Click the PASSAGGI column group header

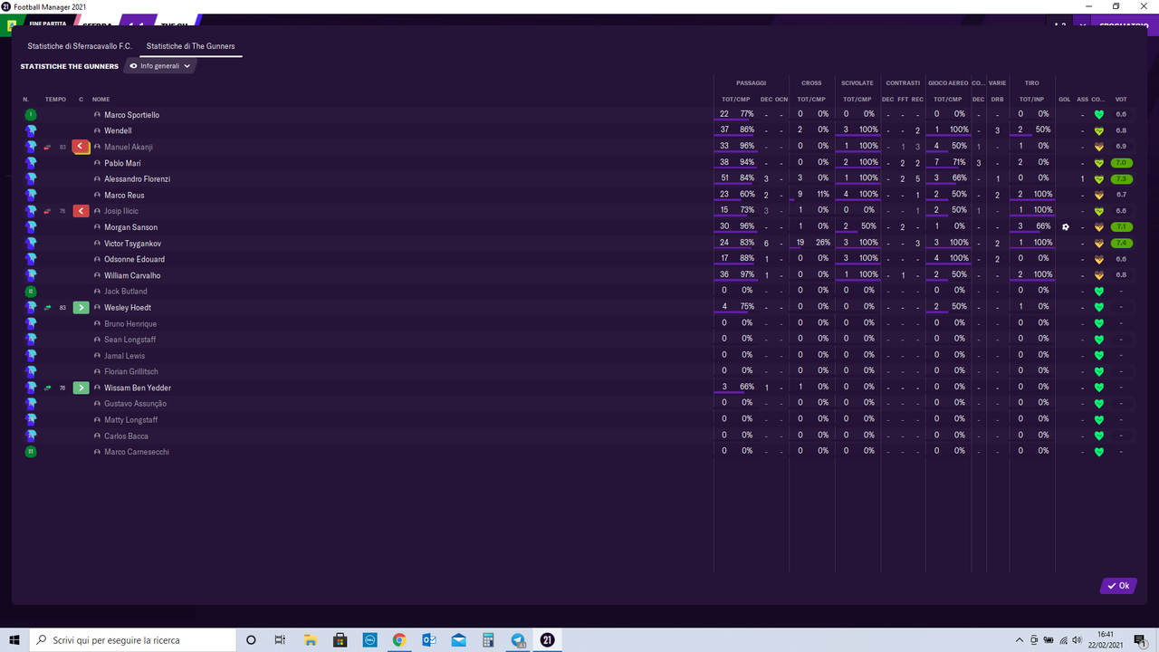click(x=751, y=83)
